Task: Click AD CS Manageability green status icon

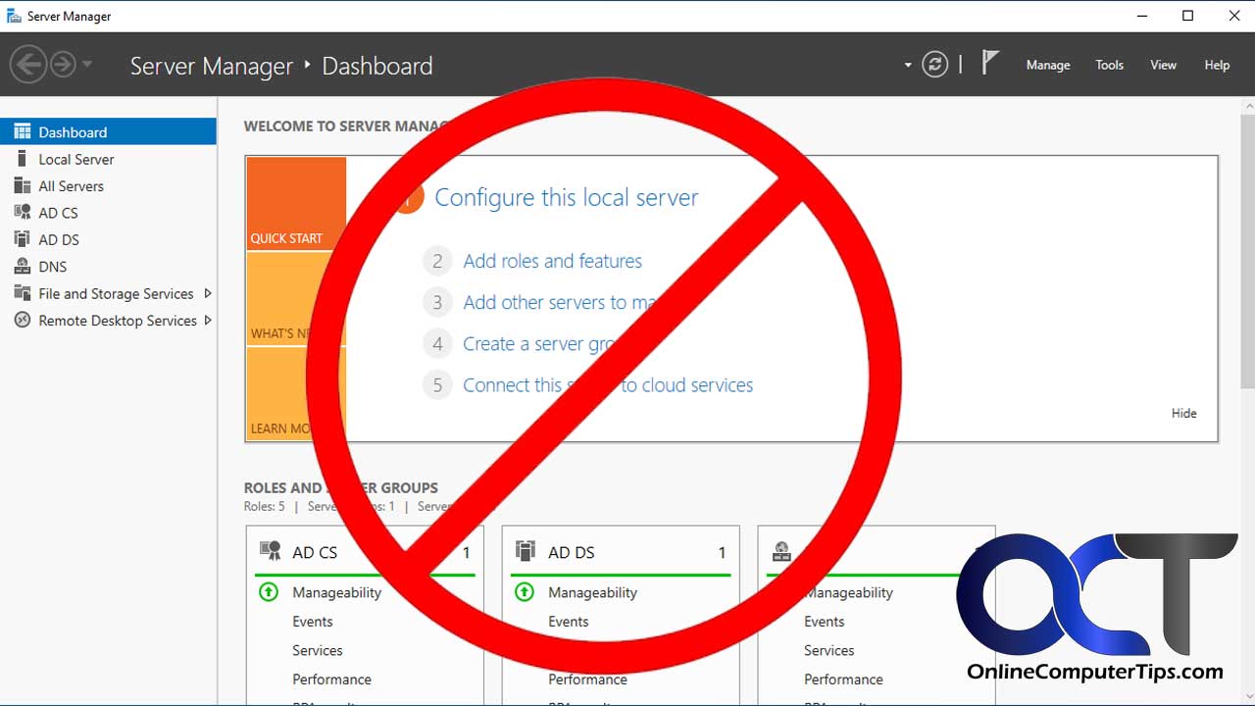Action: [x=269, y=591]
